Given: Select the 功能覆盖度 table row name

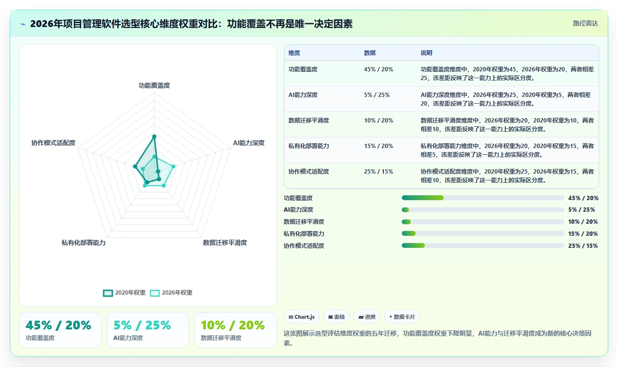Looking at the screenshot, I should tap(303, 69).
